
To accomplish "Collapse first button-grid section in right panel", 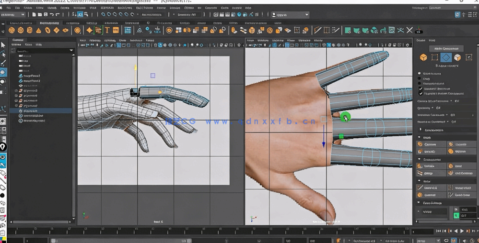I will pos(419,137).
